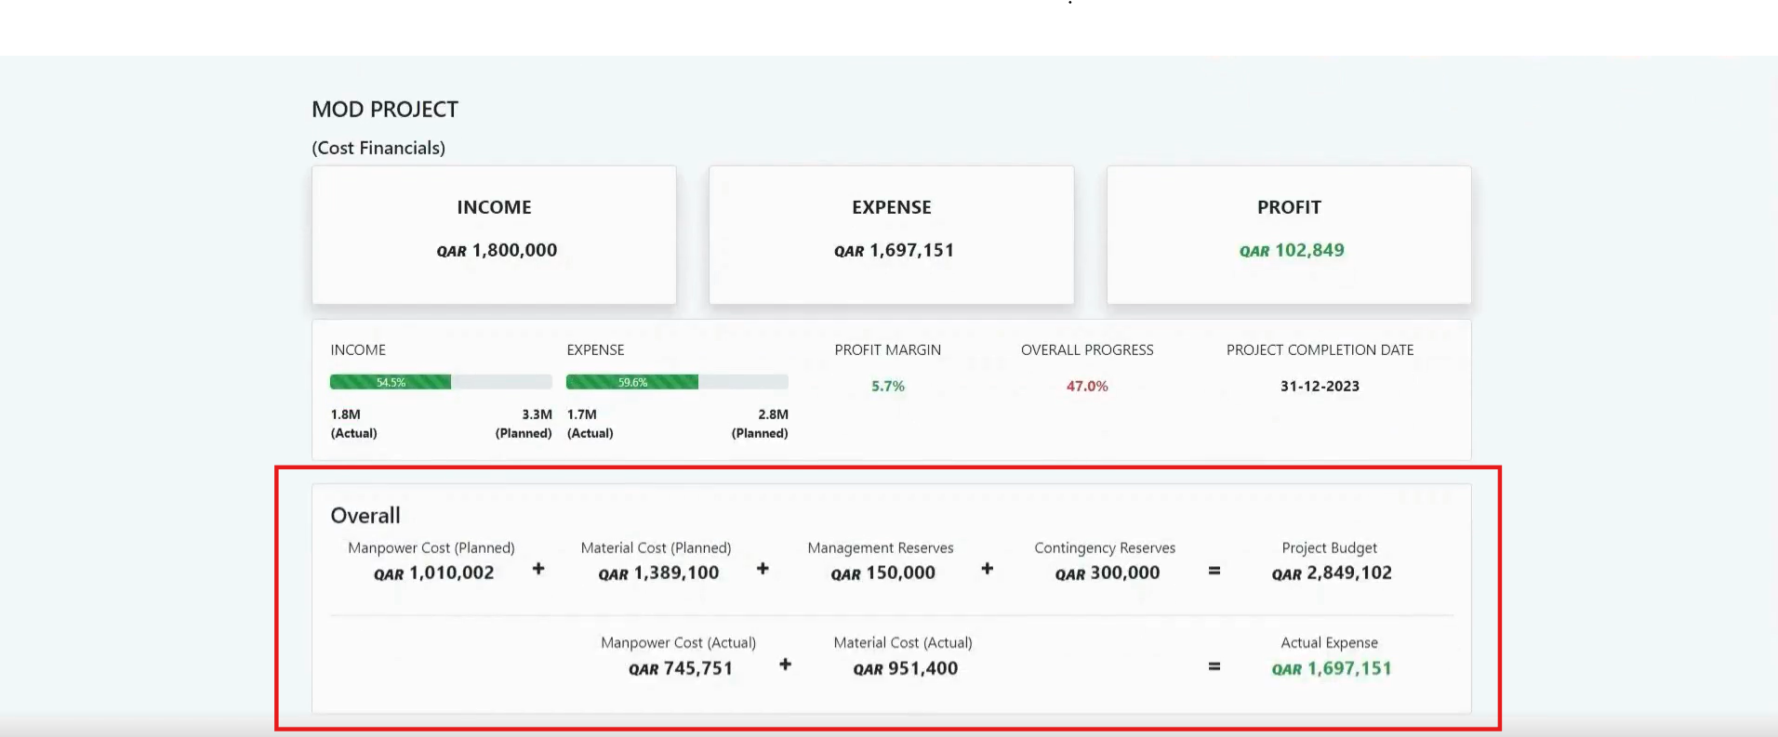Click the Expense progress bar at 59.6%

point(676,382)
